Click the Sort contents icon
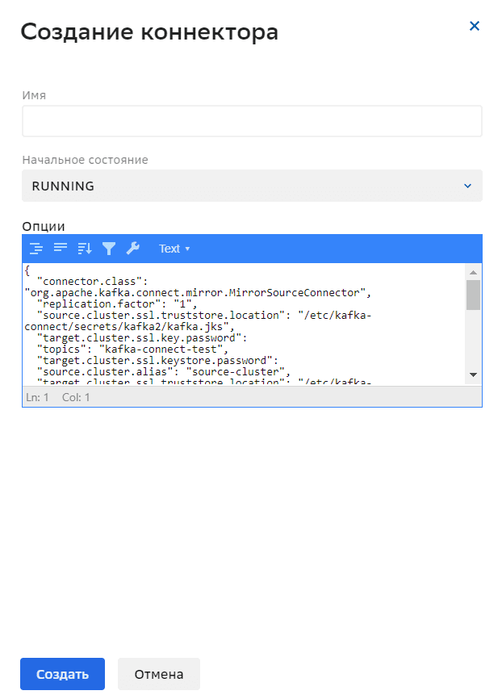Viewport: 502px width, 699px height. click(x=85, y=249)
